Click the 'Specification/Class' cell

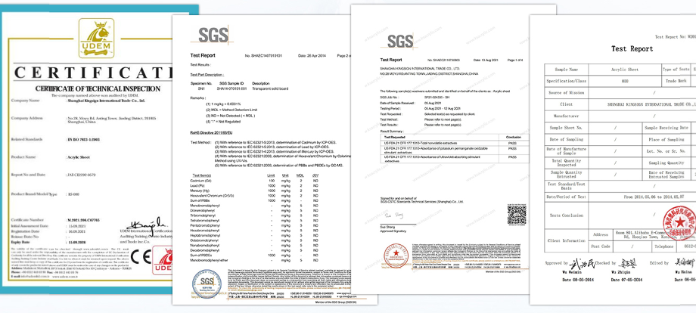(x=567, y=81)
